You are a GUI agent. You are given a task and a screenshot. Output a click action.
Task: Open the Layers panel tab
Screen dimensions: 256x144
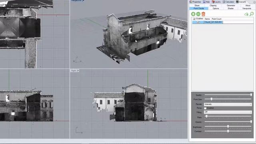pyautogui.click(x=216, y=2)
